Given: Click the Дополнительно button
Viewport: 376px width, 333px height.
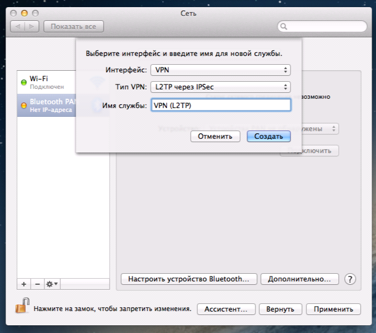Looking at the screenshot, I should [299, 279].
